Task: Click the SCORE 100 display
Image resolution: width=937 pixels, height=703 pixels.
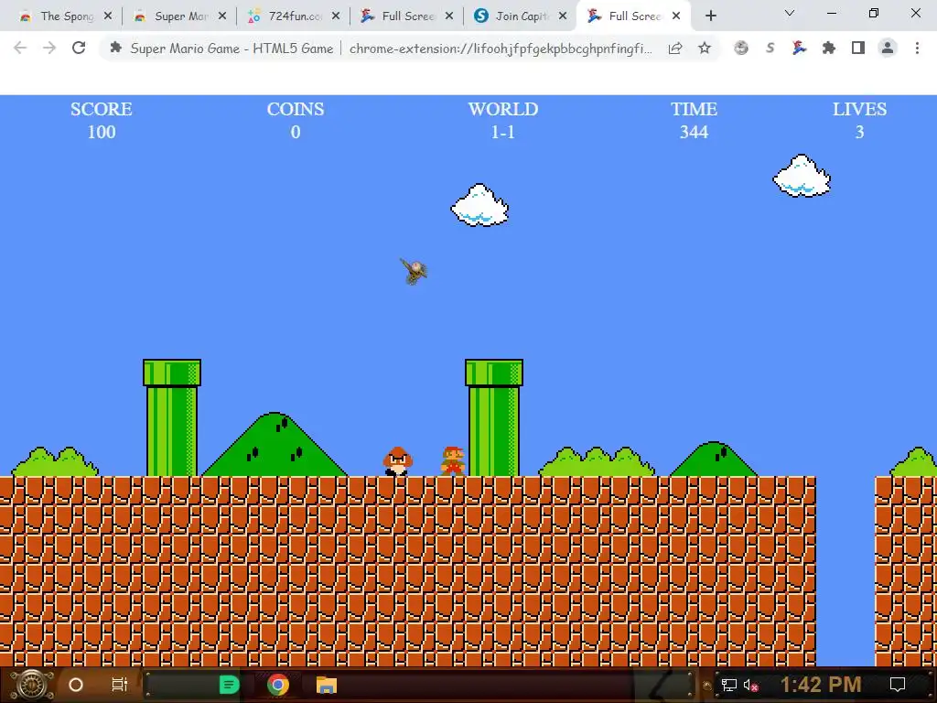Action: click(x=102, y=120)
